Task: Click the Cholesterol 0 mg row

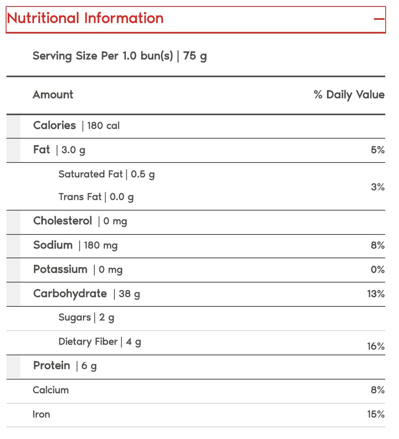Action: pos(80,221)
